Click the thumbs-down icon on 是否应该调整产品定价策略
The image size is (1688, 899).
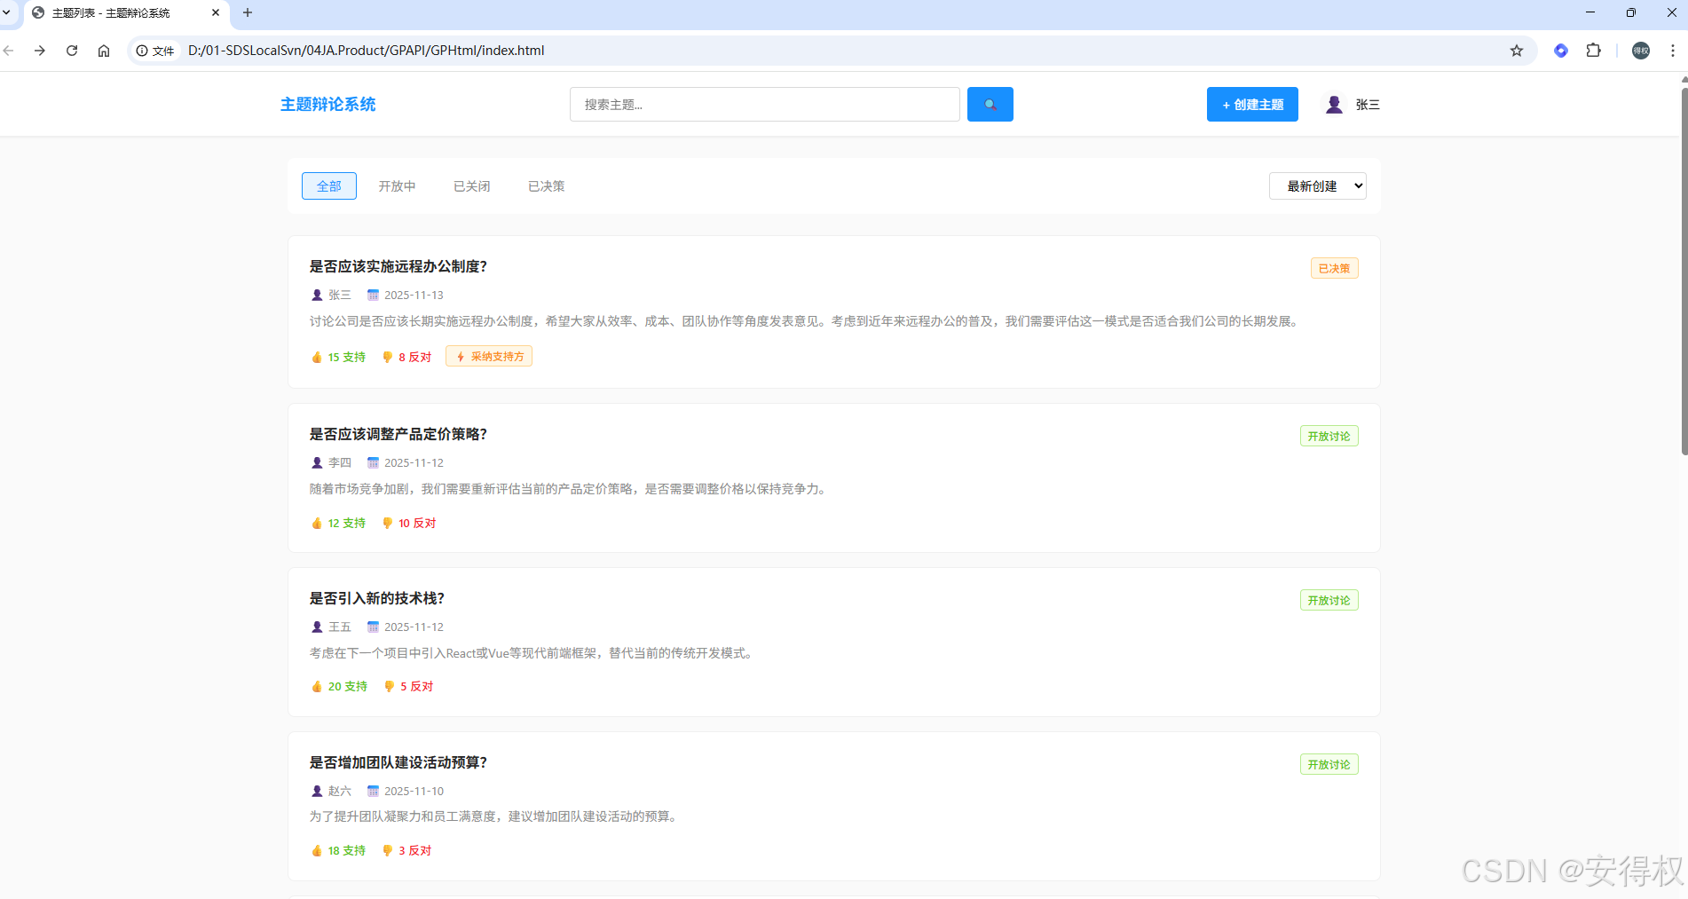(x=387, y=523)
